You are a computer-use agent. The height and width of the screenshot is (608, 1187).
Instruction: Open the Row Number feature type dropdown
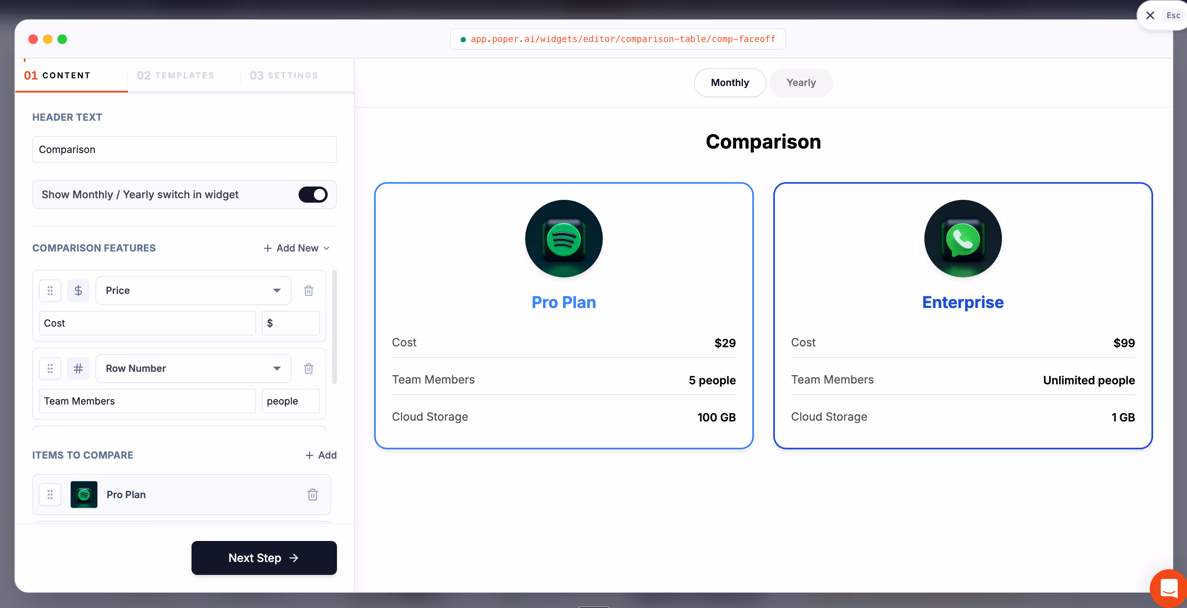point(194,369)
